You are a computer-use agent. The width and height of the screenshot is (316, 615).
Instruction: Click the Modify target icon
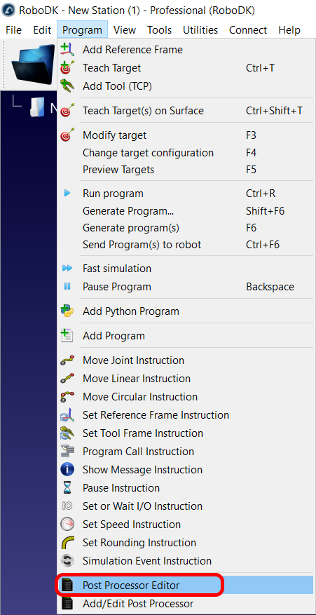coord(67,135)
